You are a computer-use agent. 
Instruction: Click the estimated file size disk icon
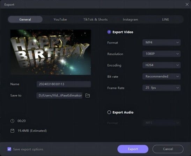coord(12,131)
